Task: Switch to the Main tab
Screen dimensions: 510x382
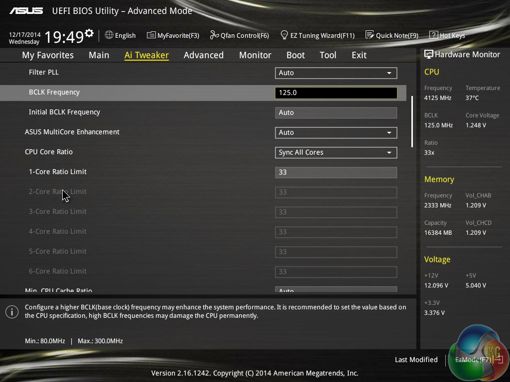Action: (99, 55)
